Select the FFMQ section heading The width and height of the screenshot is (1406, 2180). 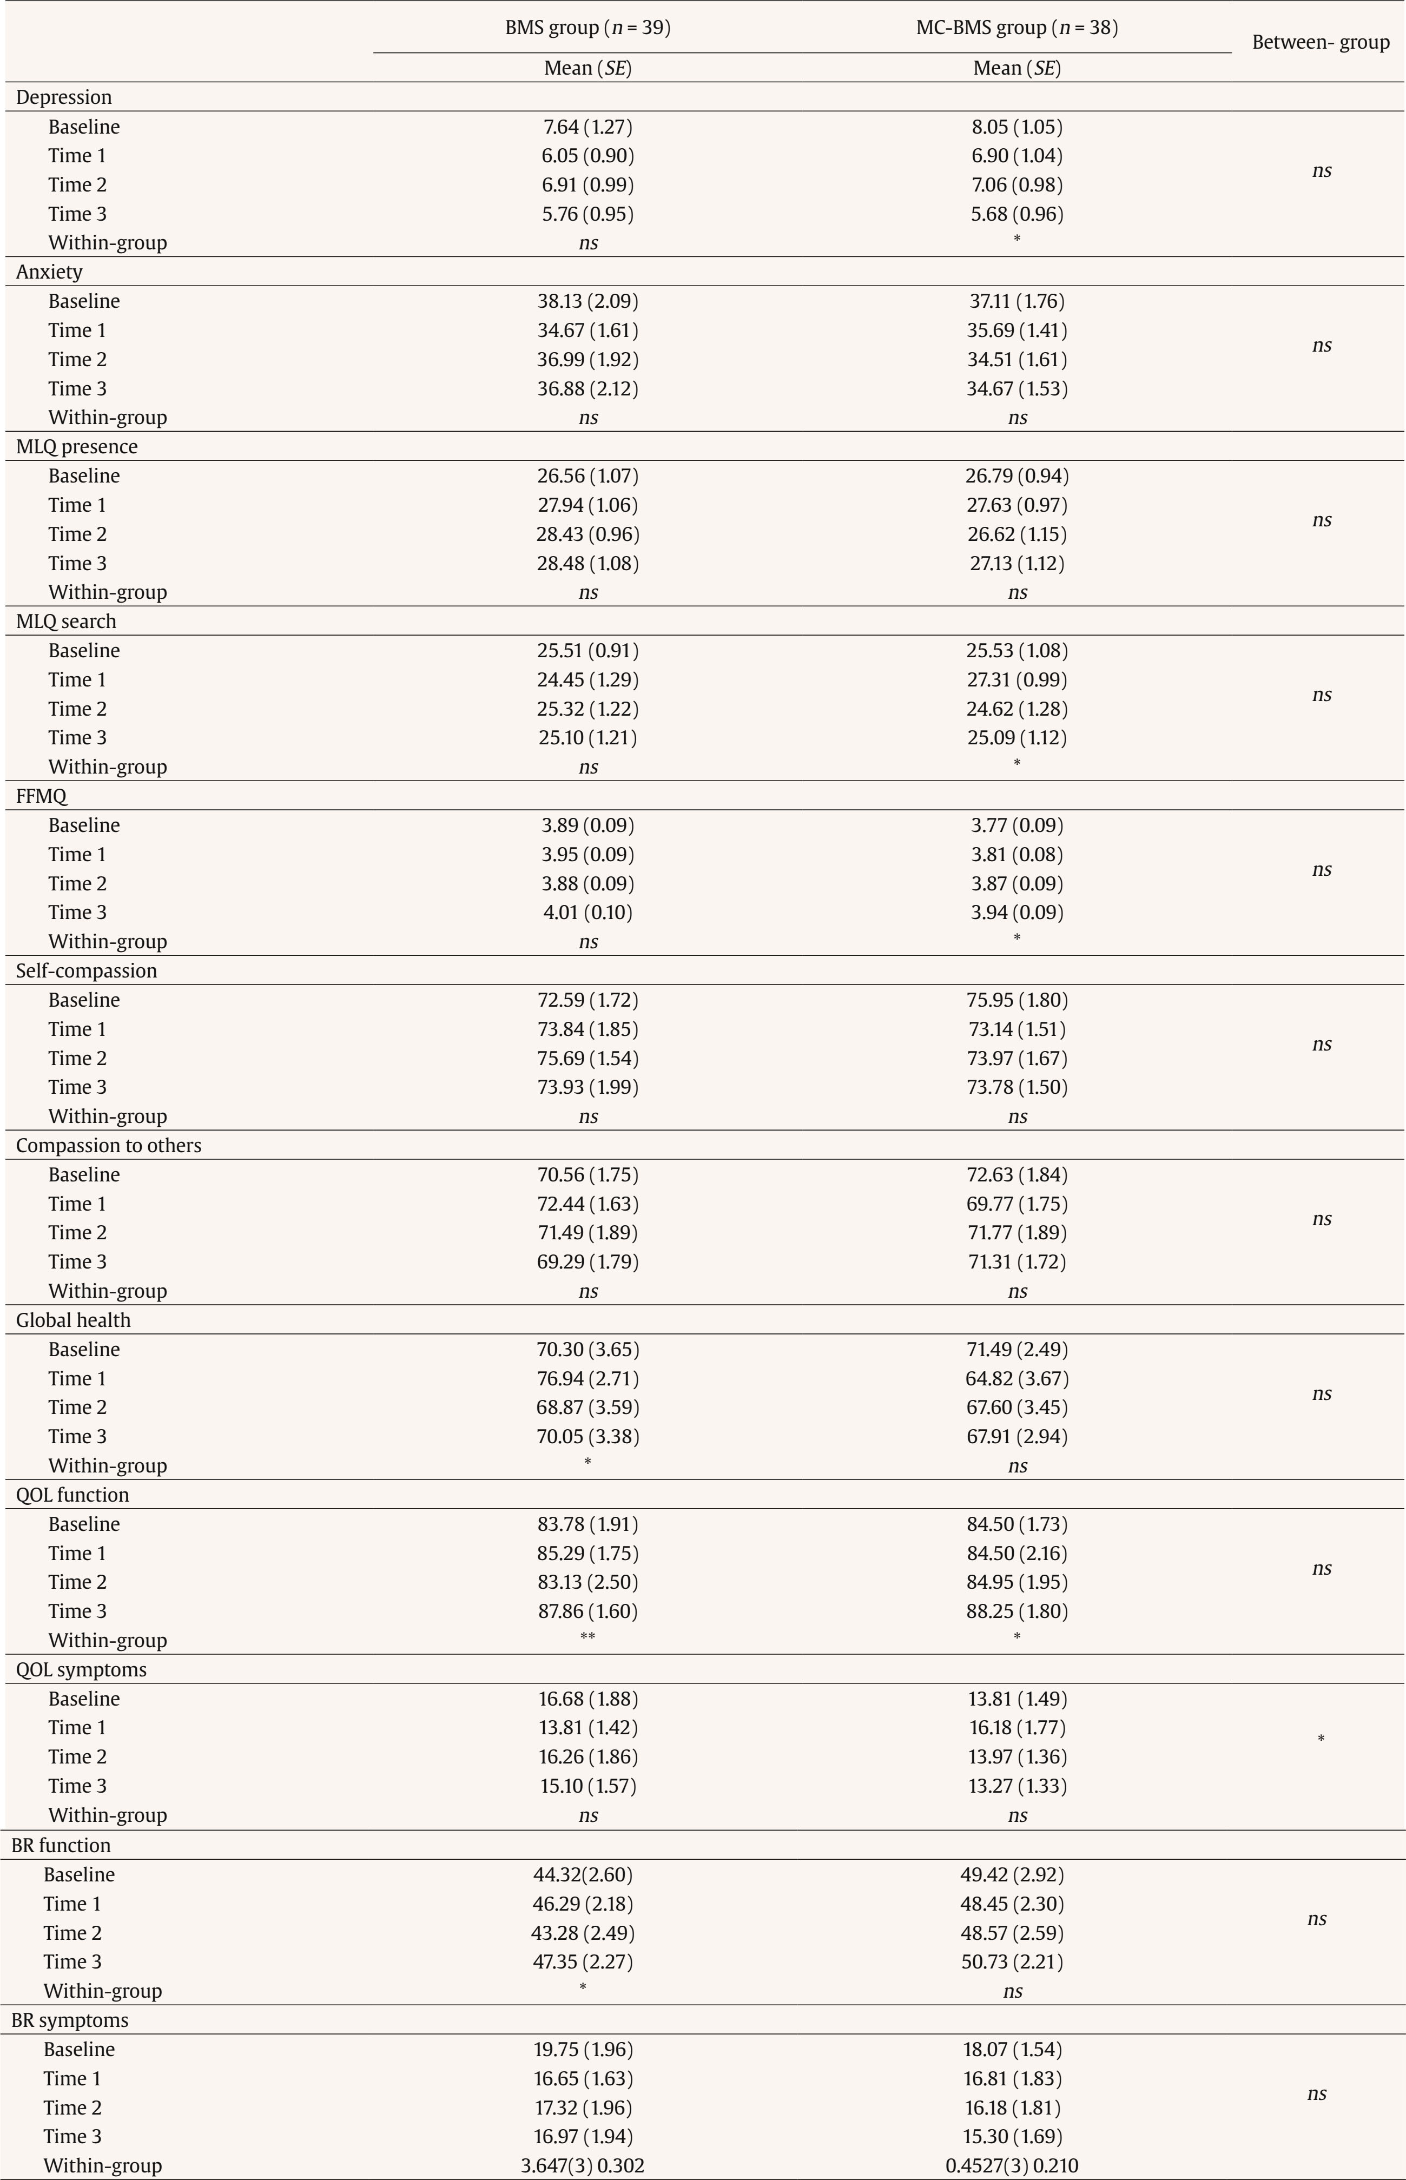click(x=41, y=796)
